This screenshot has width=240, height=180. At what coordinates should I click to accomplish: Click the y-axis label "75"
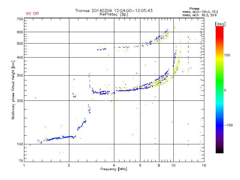point(21,161)
